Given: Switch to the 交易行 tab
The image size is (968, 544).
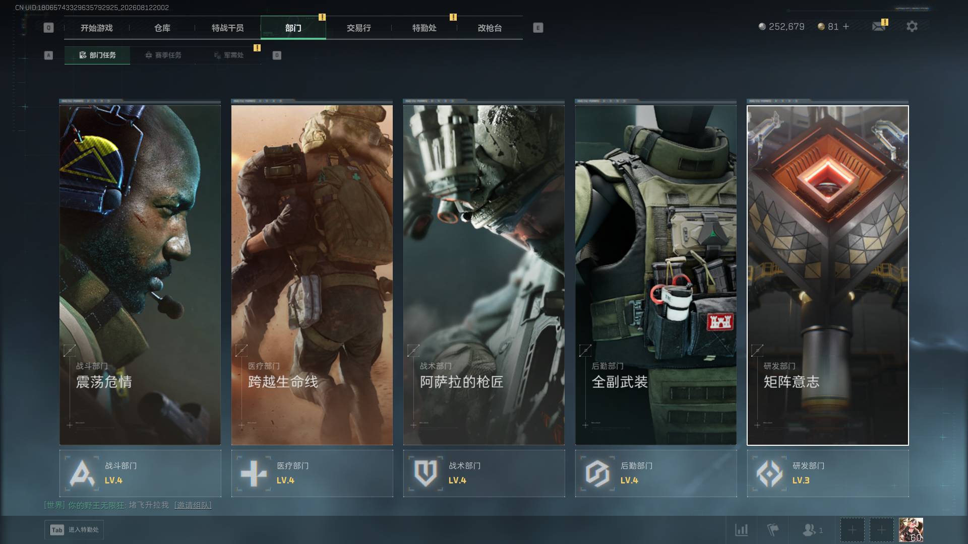Looking at the screenshot, I should [x=359, y=28].
